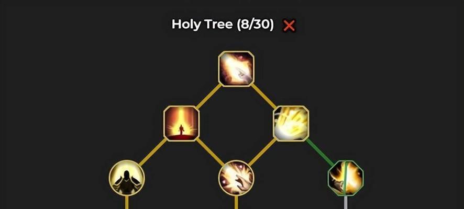Screen dimensions: 464x209
Task: Click gray stem below the octagonal flame talent
Action: click(346, 202)
